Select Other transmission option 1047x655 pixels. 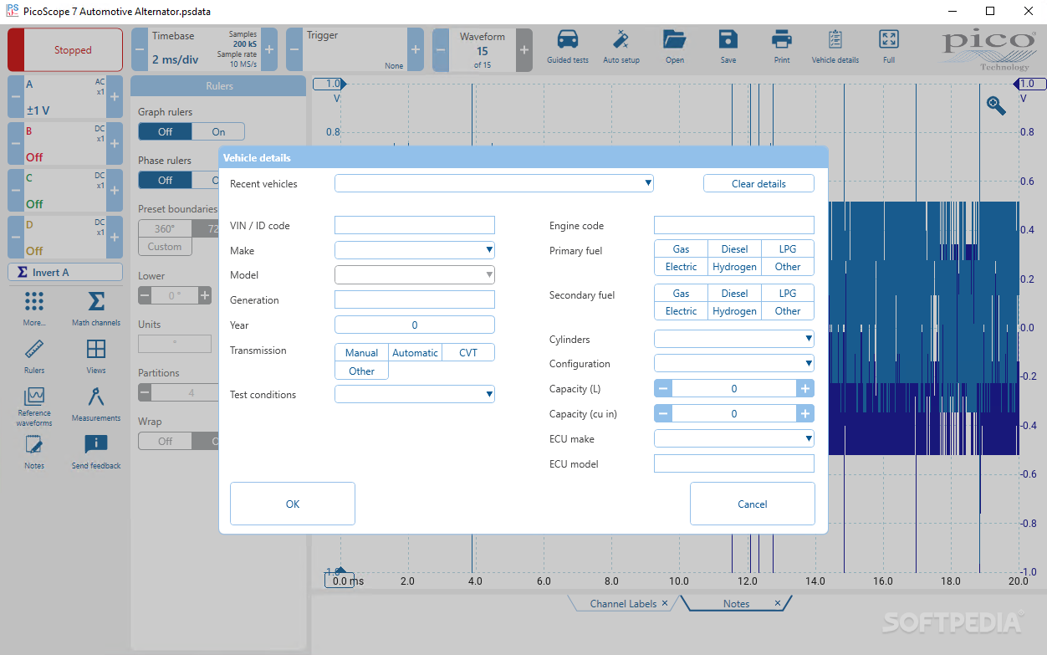coord(361,371)
